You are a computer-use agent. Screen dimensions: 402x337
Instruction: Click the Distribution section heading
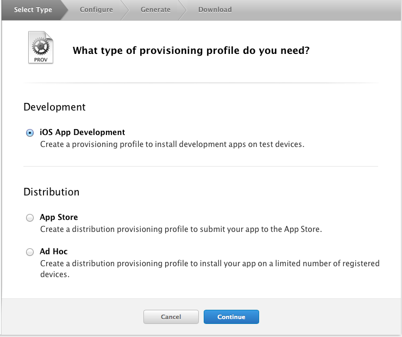(x=51, y=192)
